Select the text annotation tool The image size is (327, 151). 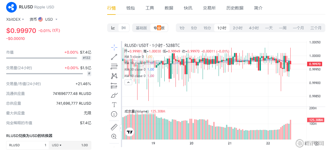(x=114, y=105)
